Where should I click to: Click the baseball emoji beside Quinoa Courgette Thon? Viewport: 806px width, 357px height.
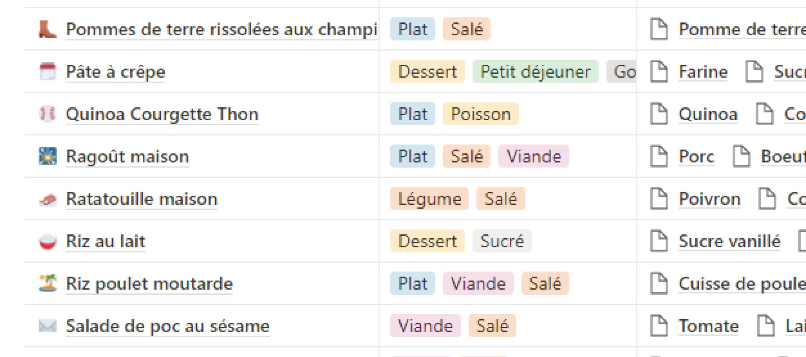coord(48,114)
